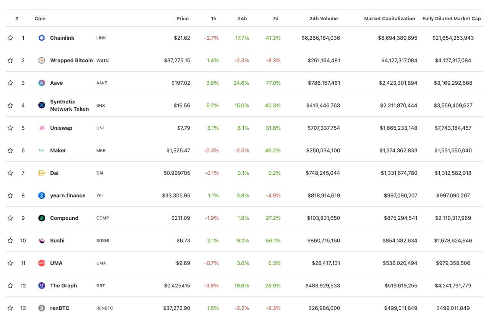Open the Dai coin page

[54, 173]
